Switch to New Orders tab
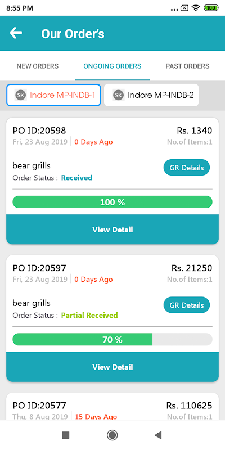Image resolution: width=225 pixels, height=450 pixels. click(38, 66)
